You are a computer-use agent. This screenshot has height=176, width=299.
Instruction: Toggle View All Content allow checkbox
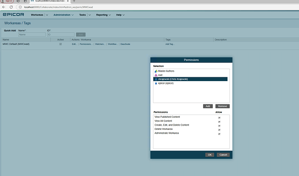[219, 122]
